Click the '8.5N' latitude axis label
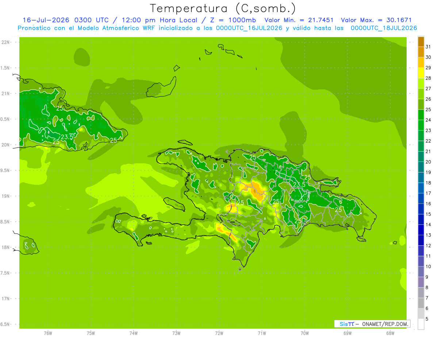Image resolution: width=438 pixels, height=338 pixels. (5, 222)
